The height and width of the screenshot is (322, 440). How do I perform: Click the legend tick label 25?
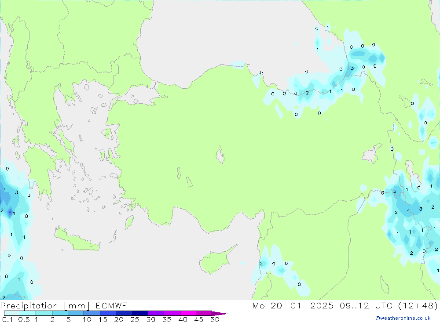click(135, 319)
